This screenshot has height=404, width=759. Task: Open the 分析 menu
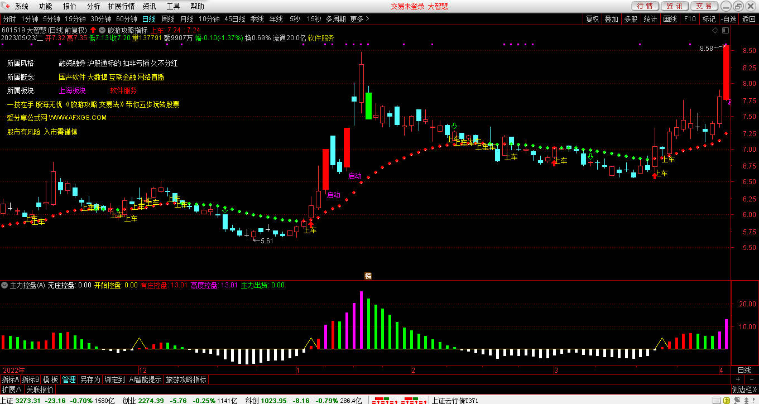(x=94, y=6)
